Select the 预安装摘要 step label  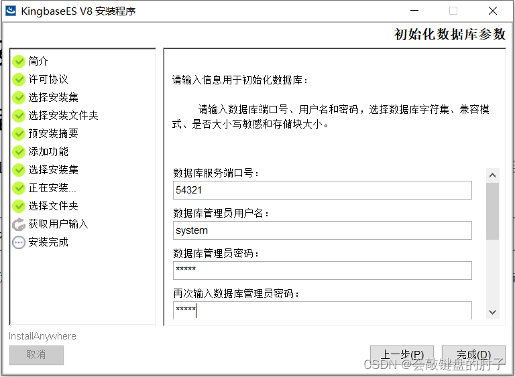[53, 133]
